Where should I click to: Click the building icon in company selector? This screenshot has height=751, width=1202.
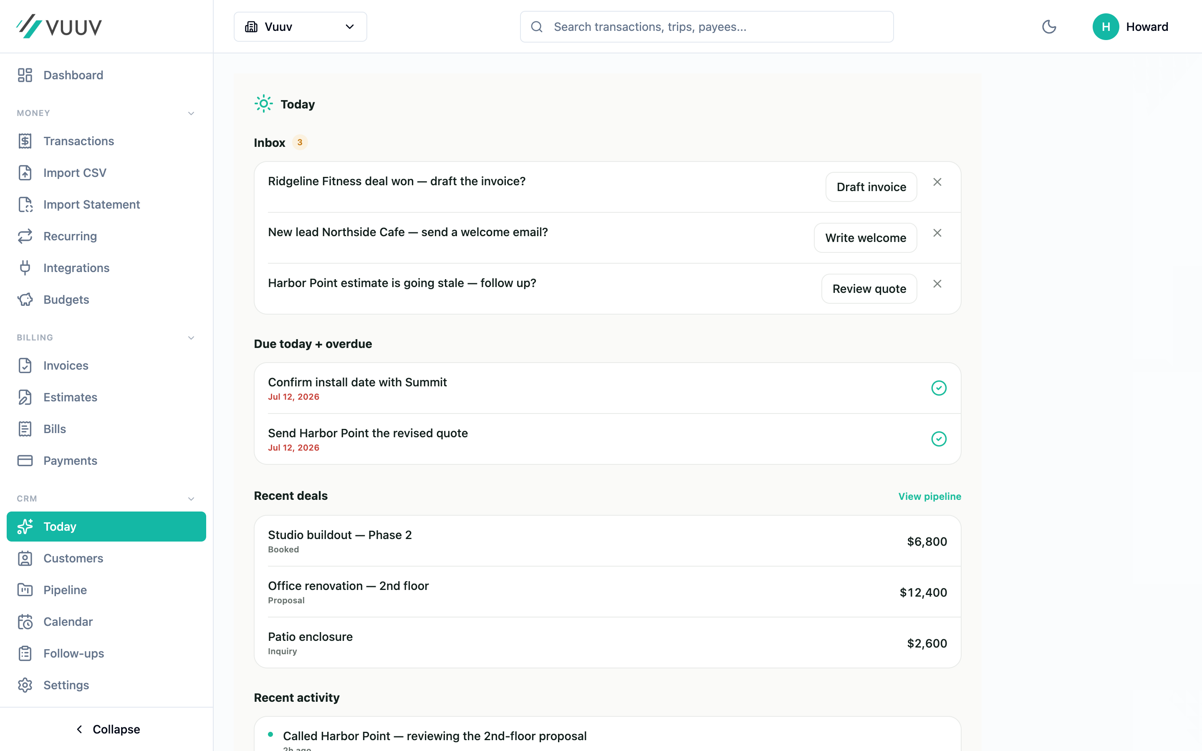point(251,27)
